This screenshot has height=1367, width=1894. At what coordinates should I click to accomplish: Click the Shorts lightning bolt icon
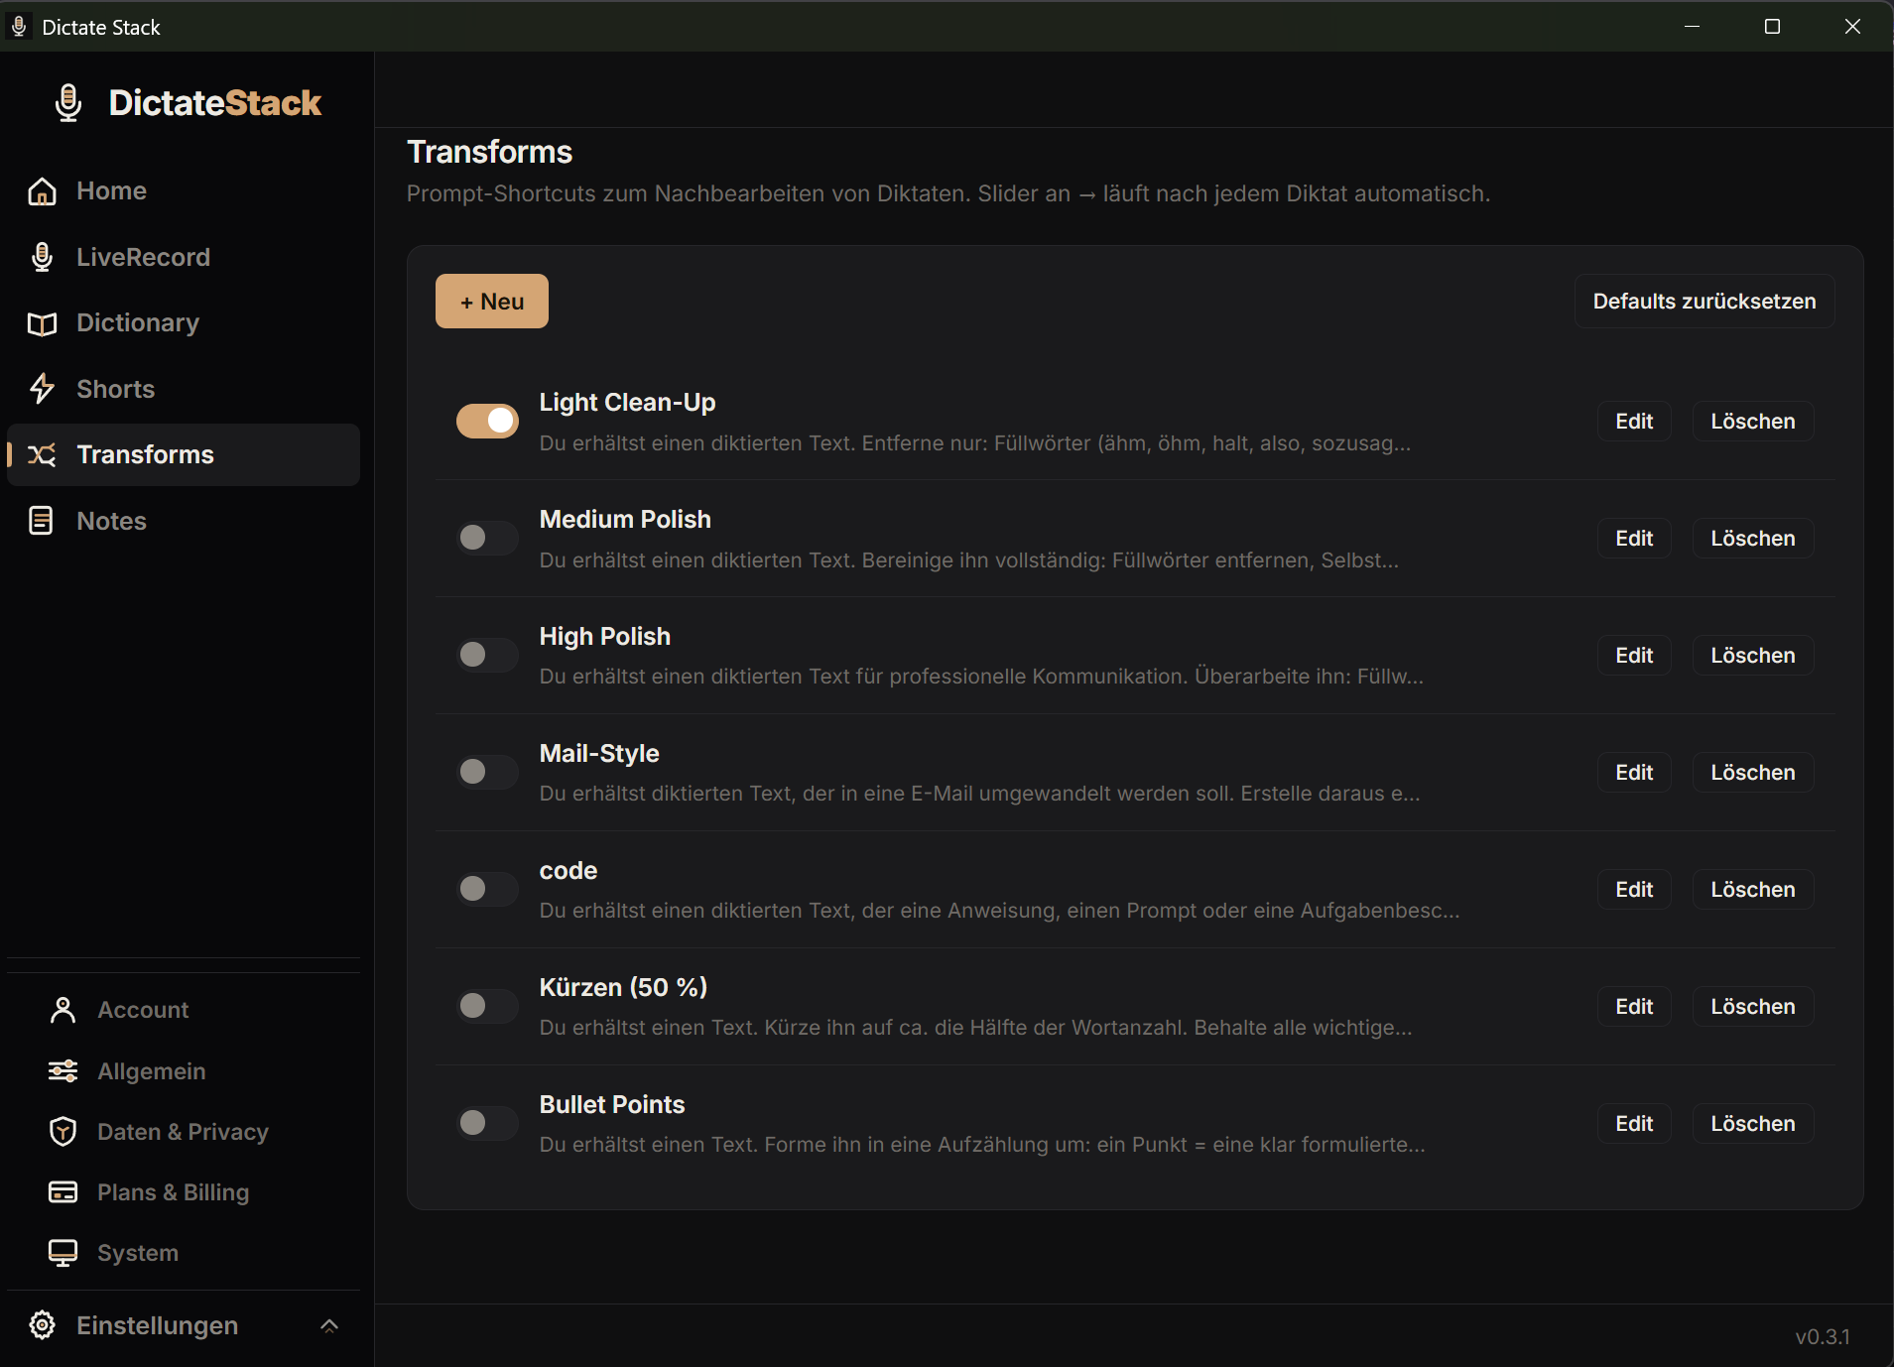click(42, 389)
